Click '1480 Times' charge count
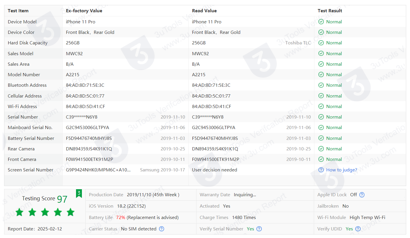410x238 pixels. 244,218
